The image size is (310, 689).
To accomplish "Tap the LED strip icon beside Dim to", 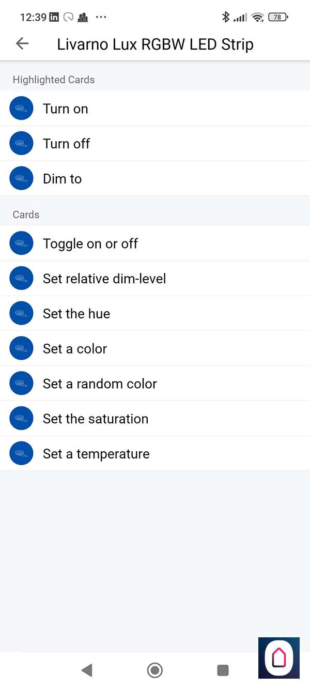I will [21, 179].
